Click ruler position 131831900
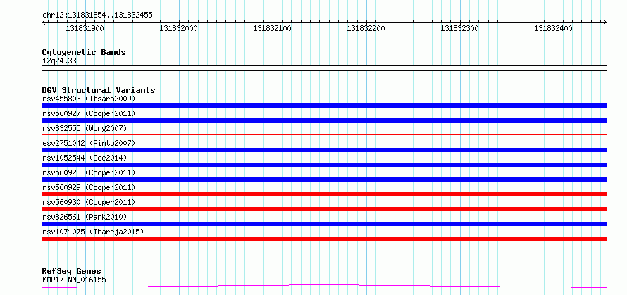Image resolution: width=627 pixels, height=295 pixels. (85, 28)
